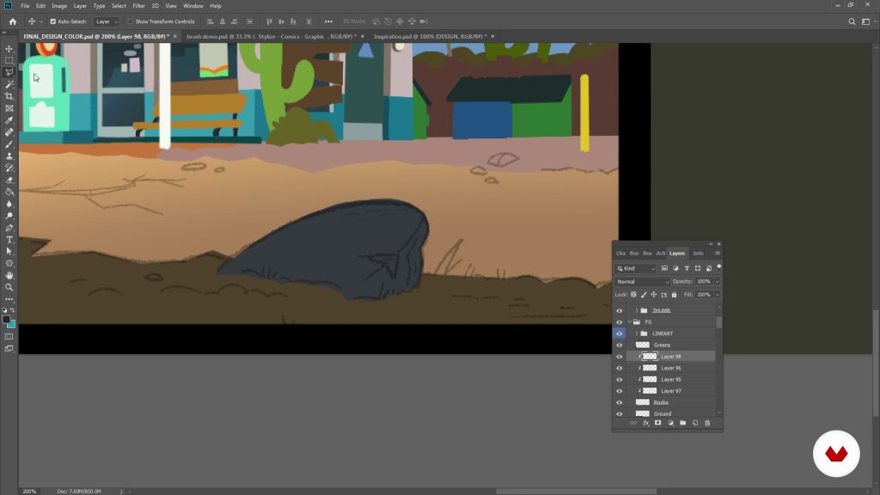880x495 pixels.
Task: Select the Crop tool
Action: [9, 96]
